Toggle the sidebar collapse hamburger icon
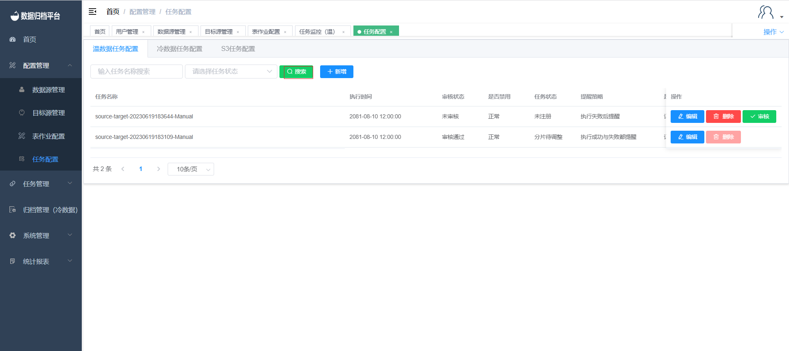The width and height of the screenshot is (789, 351). pyautogui.click(x=92, y=12)
